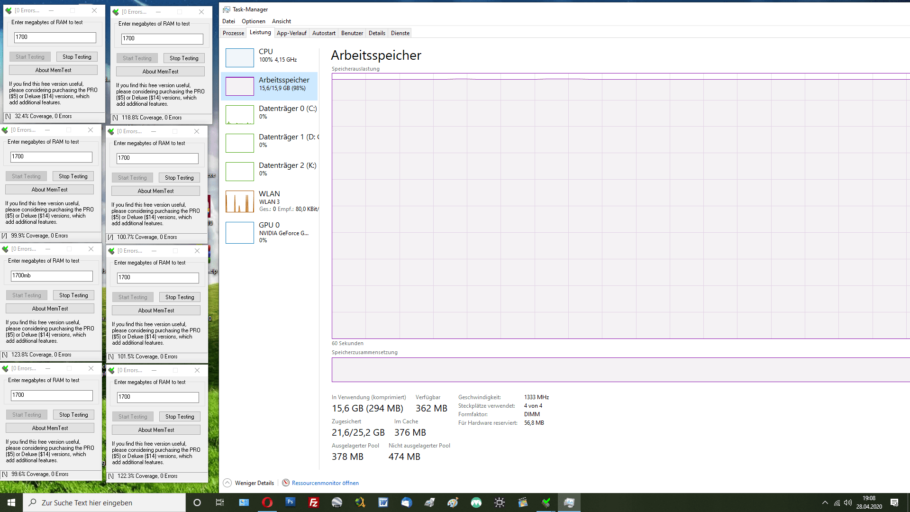The height and width of the screenshot is (512, 910).
Task: Open the Windows Start menu
Action: point(11,503)
